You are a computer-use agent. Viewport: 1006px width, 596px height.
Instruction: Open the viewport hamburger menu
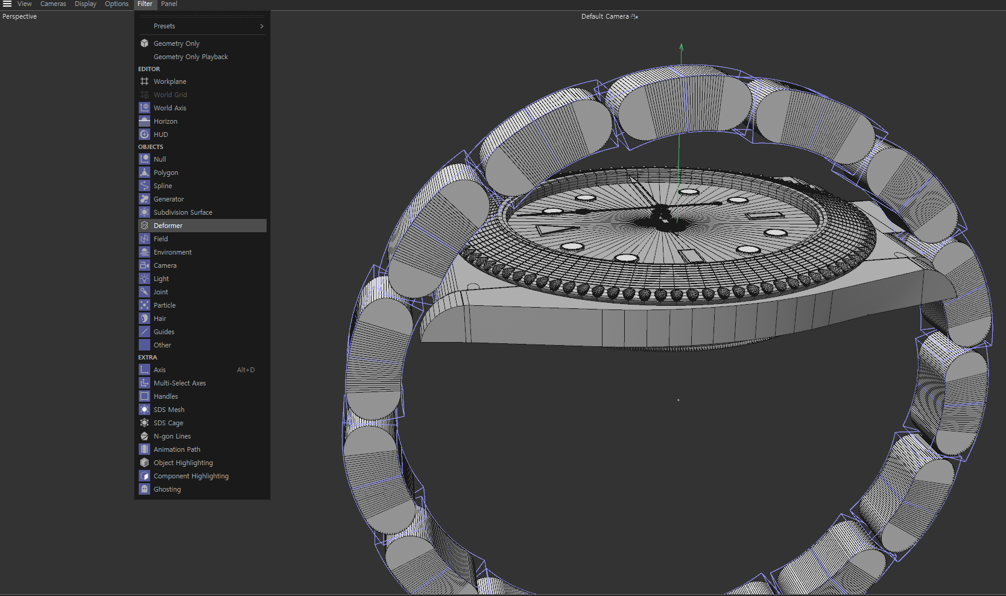[7, 4]
